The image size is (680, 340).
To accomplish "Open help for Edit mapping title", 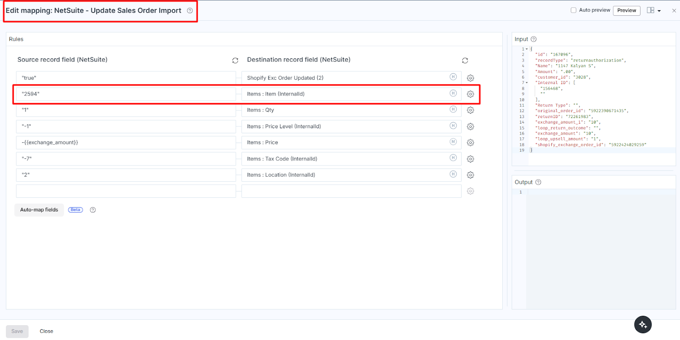I will 190,11.
